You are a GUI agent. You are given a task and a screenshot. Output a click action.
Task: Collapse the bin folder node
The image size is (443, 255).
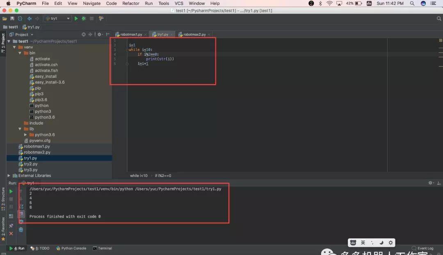click(x=20, y=53)
